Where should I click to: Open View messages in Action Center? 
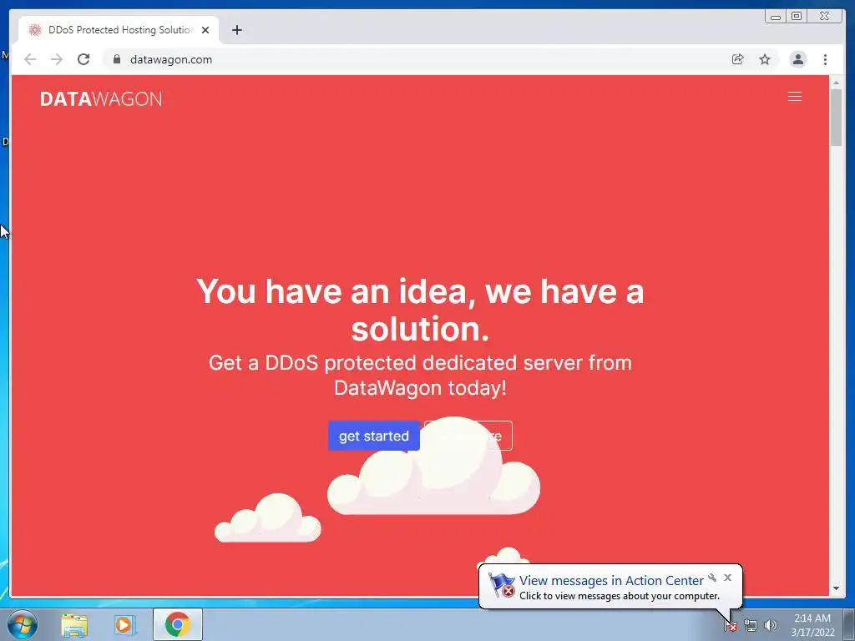pyautogui.click(x=611, y=581)
